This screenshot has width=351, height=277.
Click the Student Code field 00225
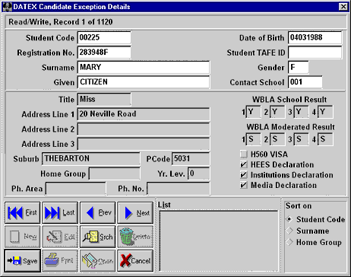[104, 37]
